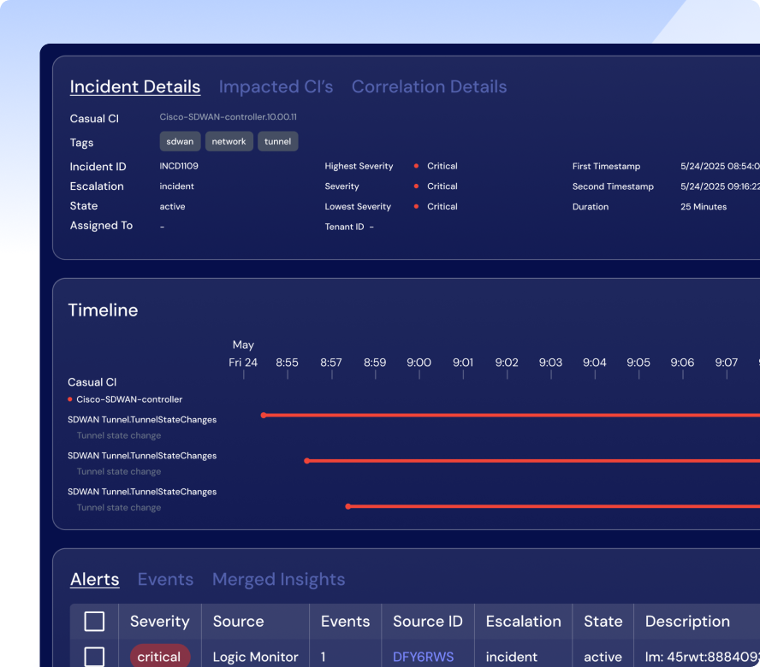Open the DFY6RWS source ID link
Viewport: 760px width, 667px height.
pos(423,657)
